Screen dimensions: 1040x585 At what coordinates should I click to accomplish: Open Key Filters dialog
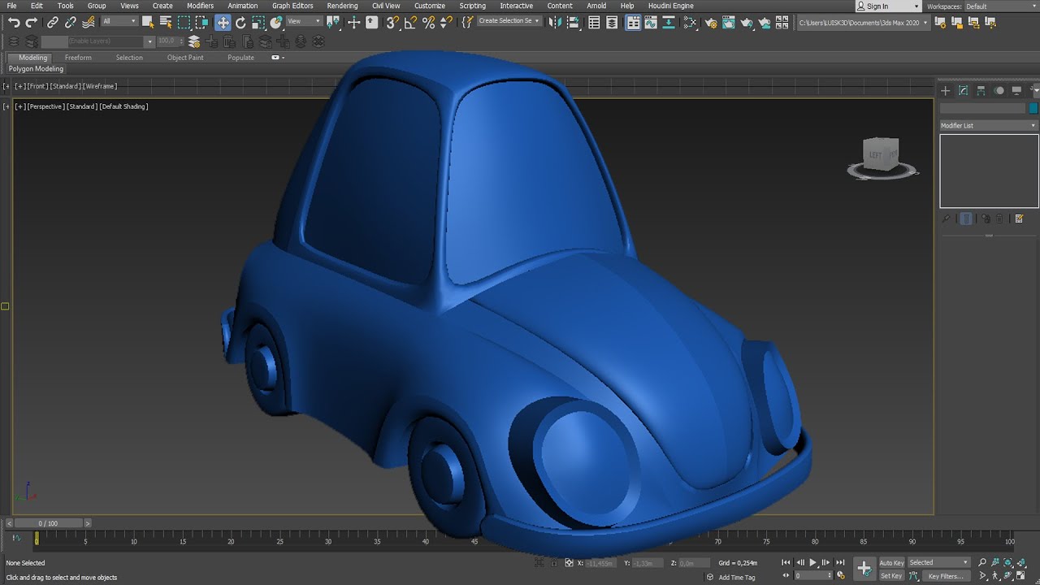946,576
